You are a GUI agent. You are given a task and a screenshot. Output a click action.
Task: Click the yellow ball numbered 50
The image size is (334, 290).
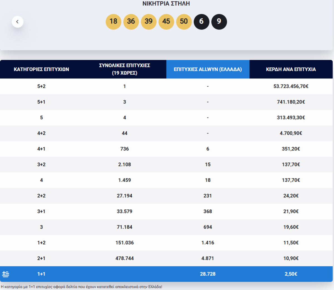tap(184, 22)
